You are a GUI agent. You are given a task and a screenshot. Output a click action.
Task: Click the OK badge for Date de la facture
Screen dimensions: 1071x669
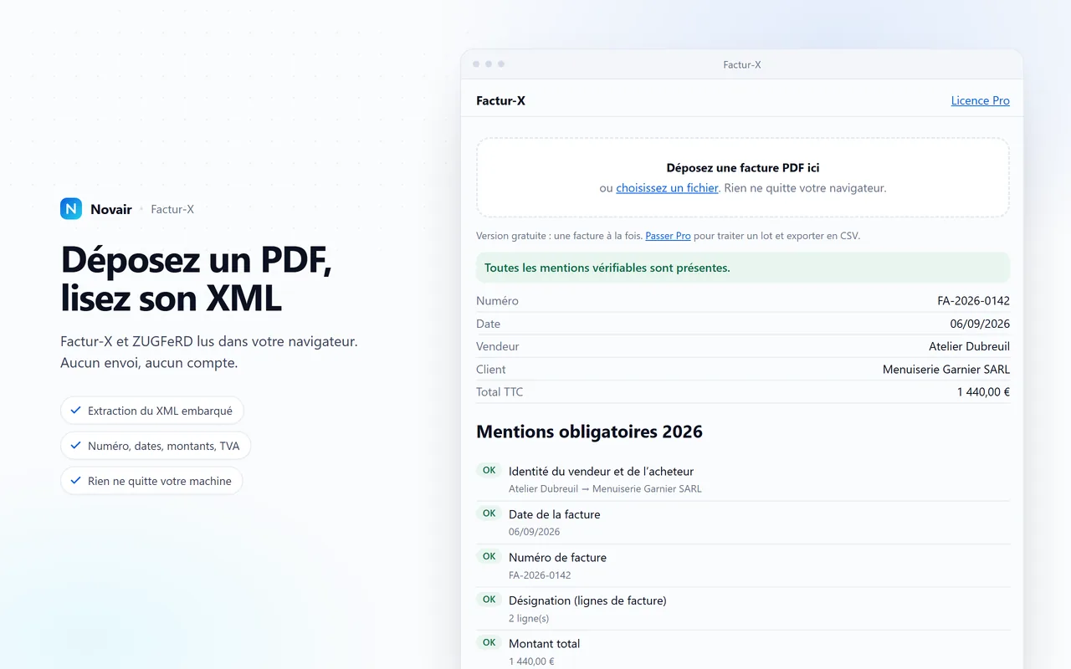coord(489,513)
